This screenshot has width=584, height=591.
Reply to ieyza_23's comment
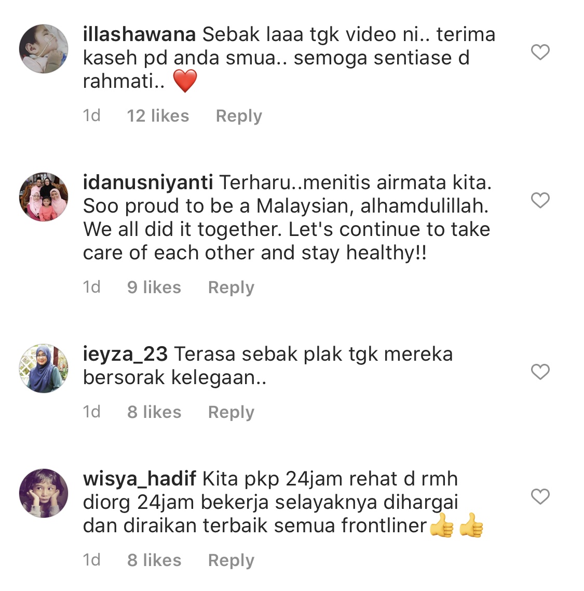[231, 412]
